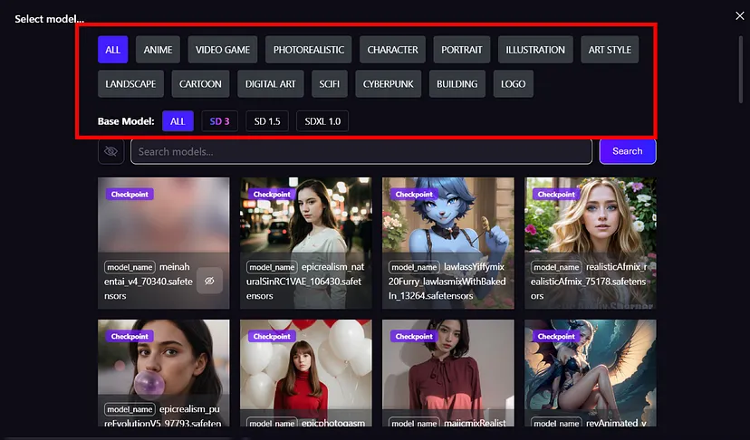750x440 pixels.
Task: Click Checkpoint badge on lawlassYiffymix card
Action: (414, 194)
